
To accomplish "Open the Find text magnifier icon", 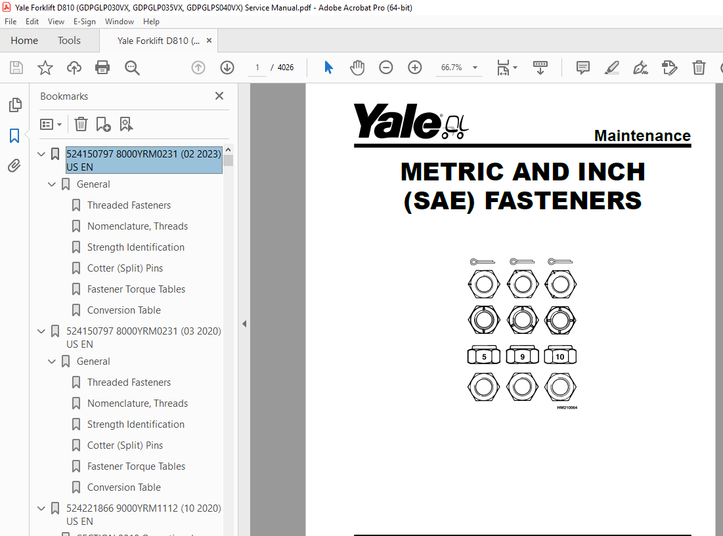I will pyautogui.click(x=132, y=68).
